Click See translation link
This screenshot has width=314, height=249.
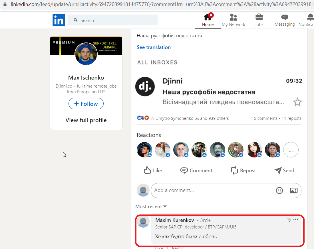154,47
